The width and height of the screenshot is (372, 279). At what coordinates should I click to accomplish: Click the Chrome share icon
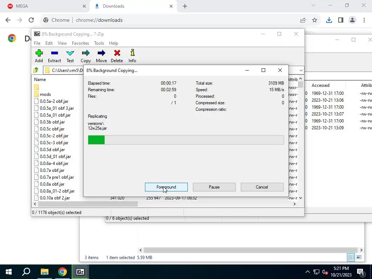pyautogui.click(x=303, y=20)
